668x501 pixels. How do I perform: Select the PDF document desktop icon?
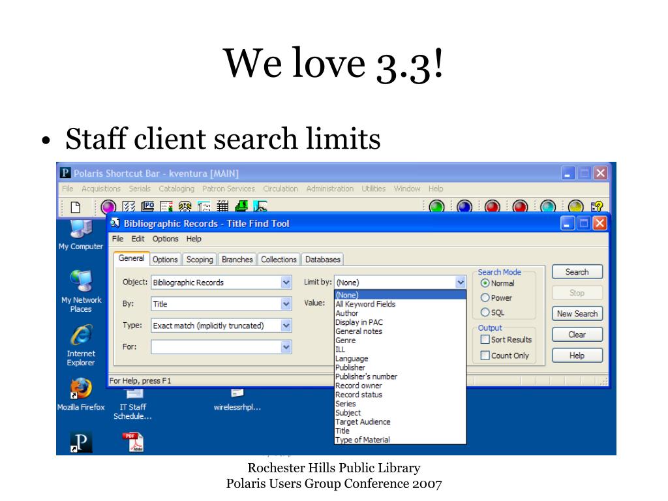134,442
